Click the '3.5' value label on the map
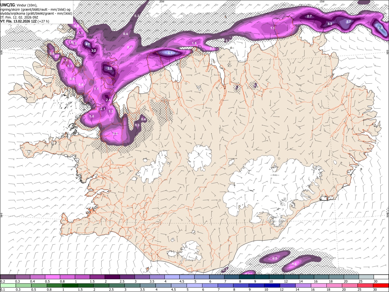Screen dimensions: 389x292 (x=110, y=68)
